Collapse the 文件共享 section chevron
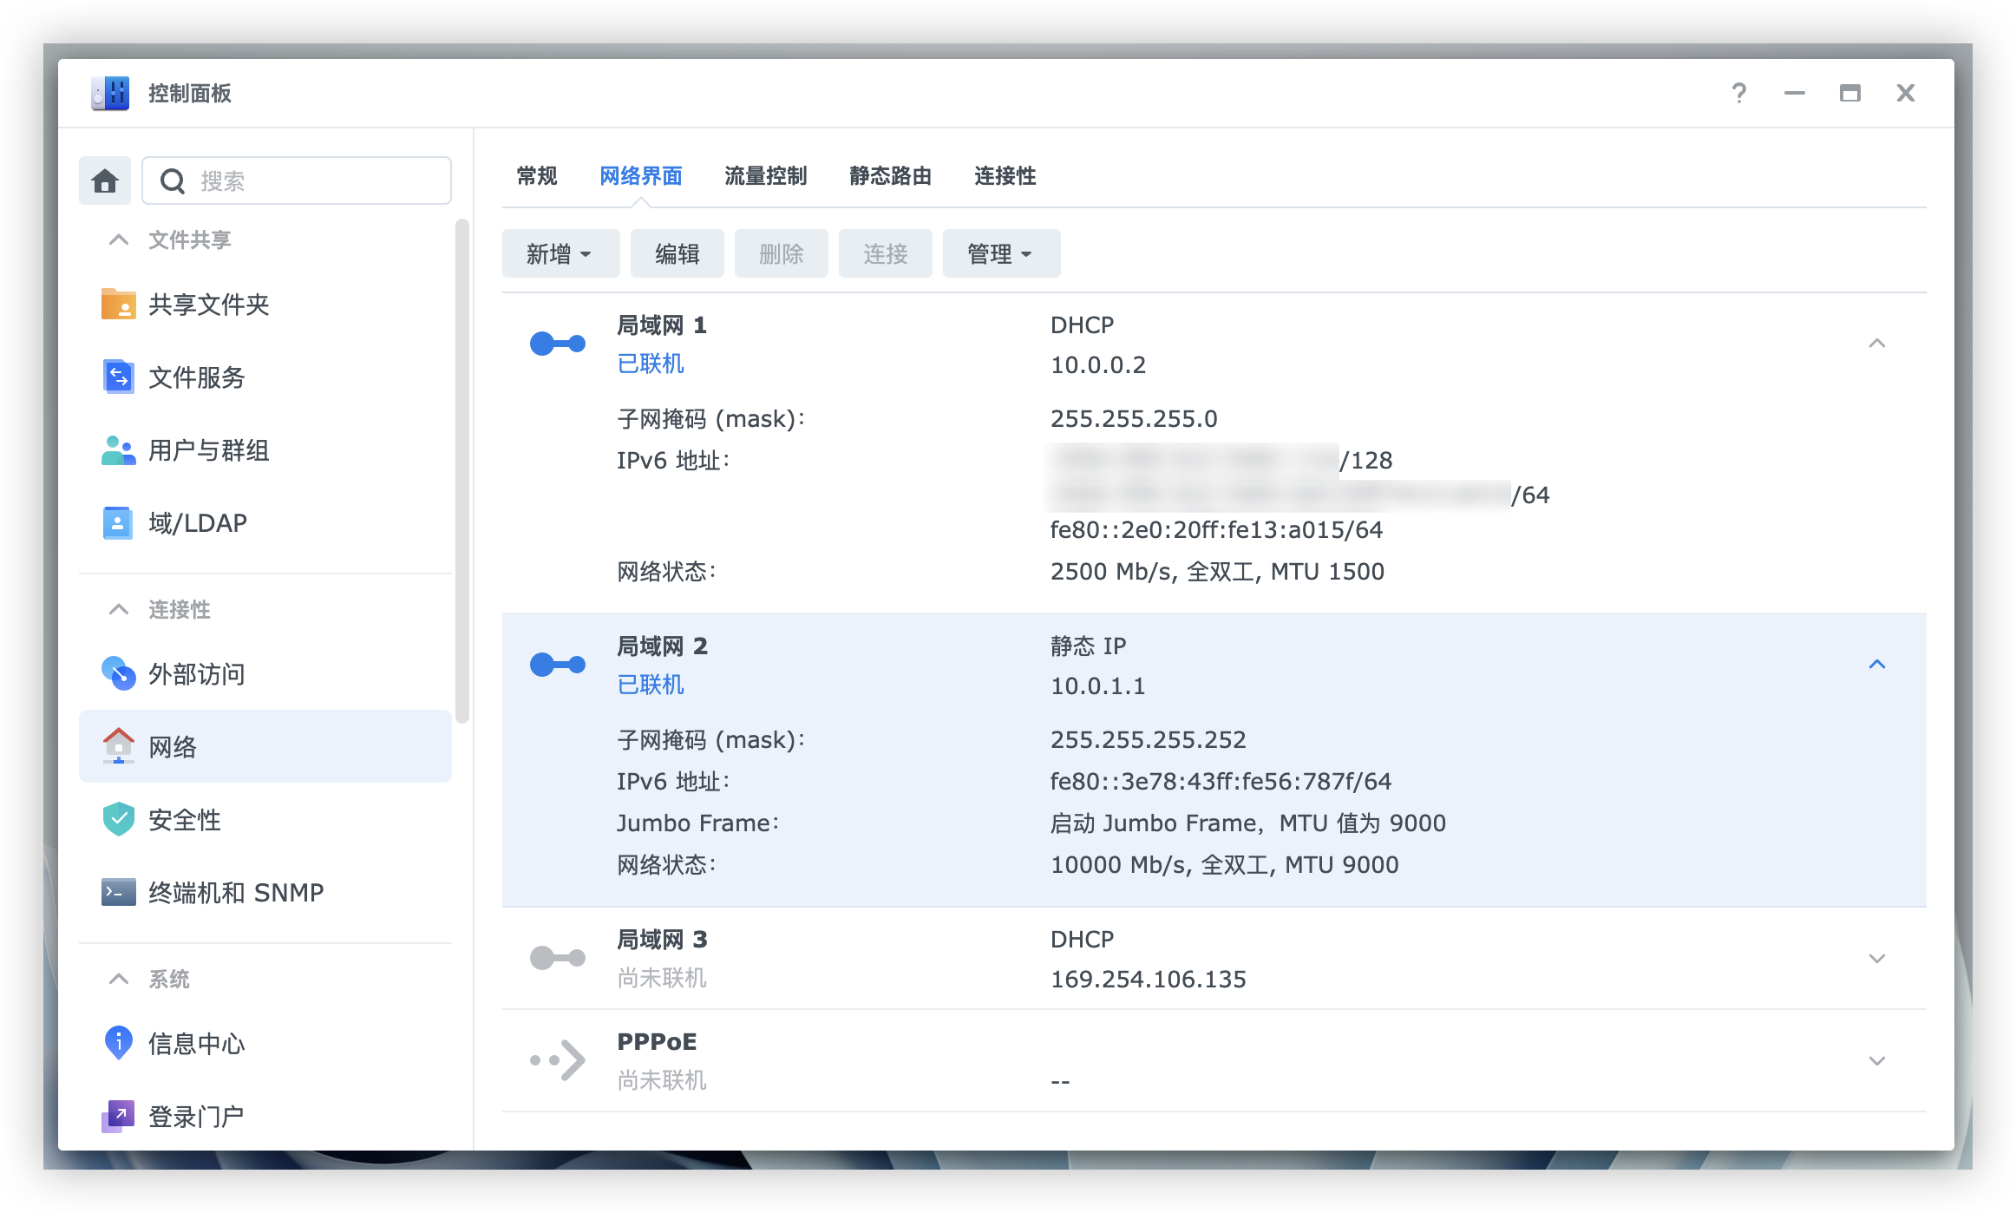 [x=119, y=239]
